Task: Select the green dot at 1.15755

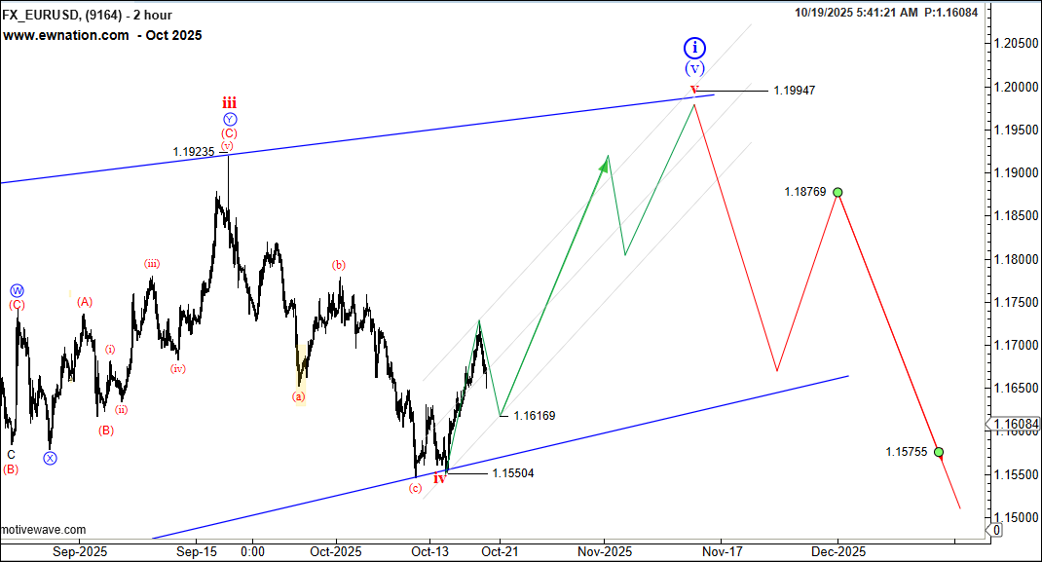Action: pyautogui.click(x=939, y=452)
